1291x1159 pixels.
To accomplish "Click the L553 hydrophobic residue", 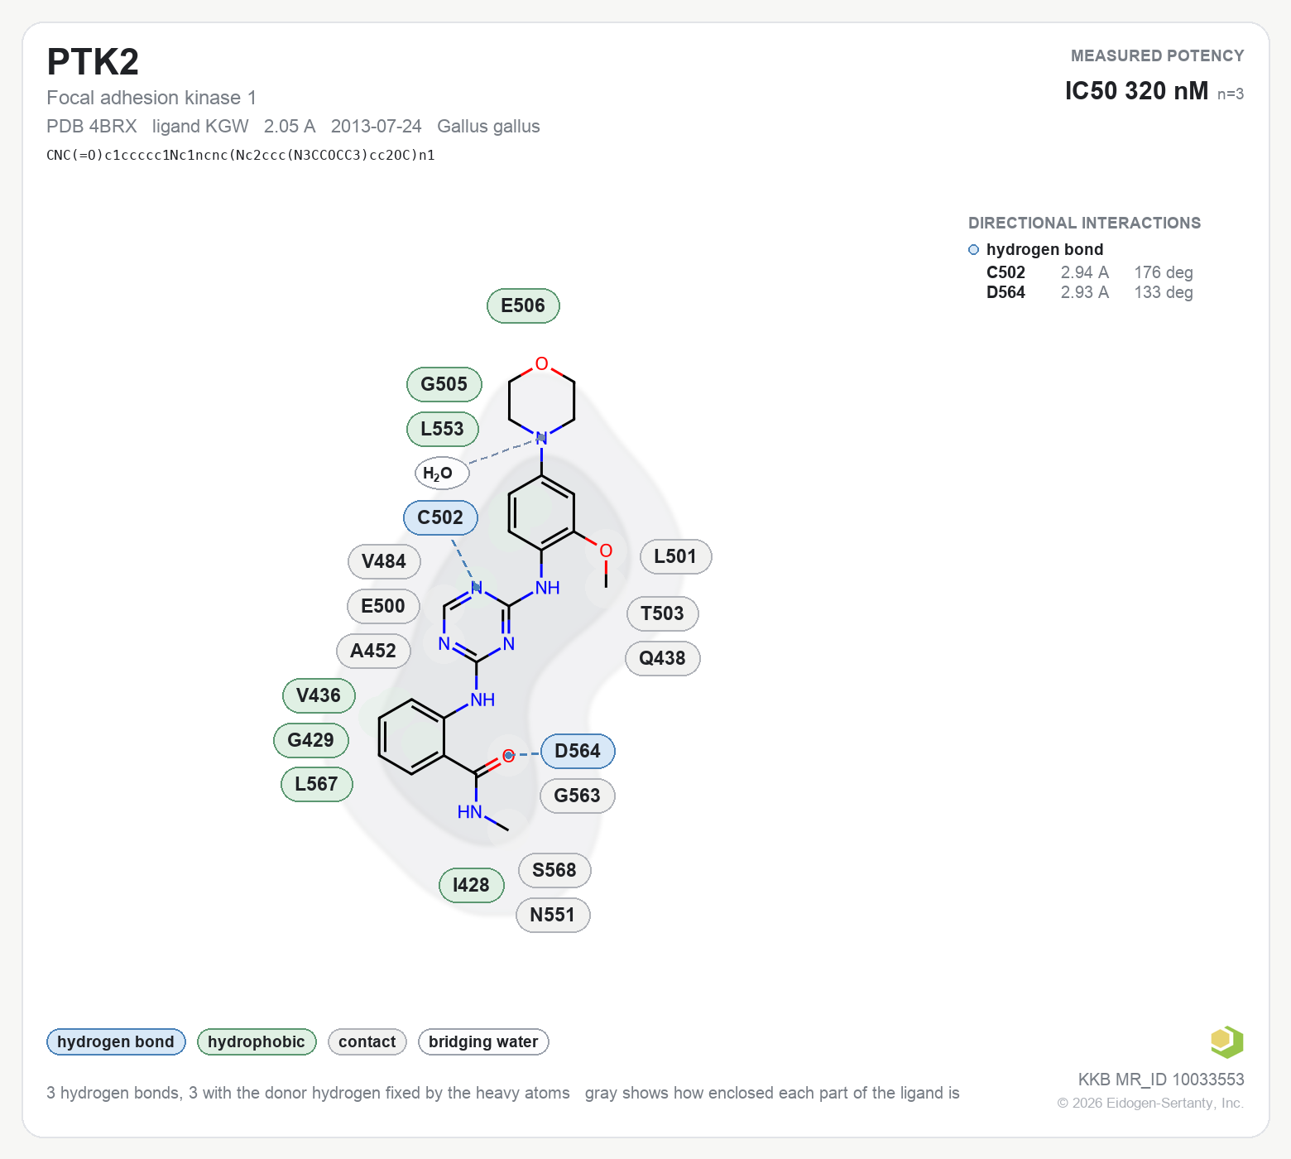I will point(443,429).
